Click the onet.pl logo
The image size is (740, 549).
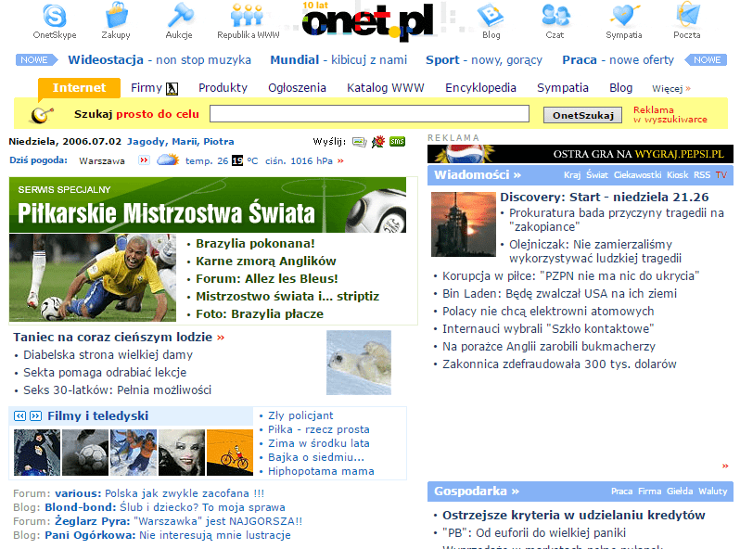(x=367, y=21)
